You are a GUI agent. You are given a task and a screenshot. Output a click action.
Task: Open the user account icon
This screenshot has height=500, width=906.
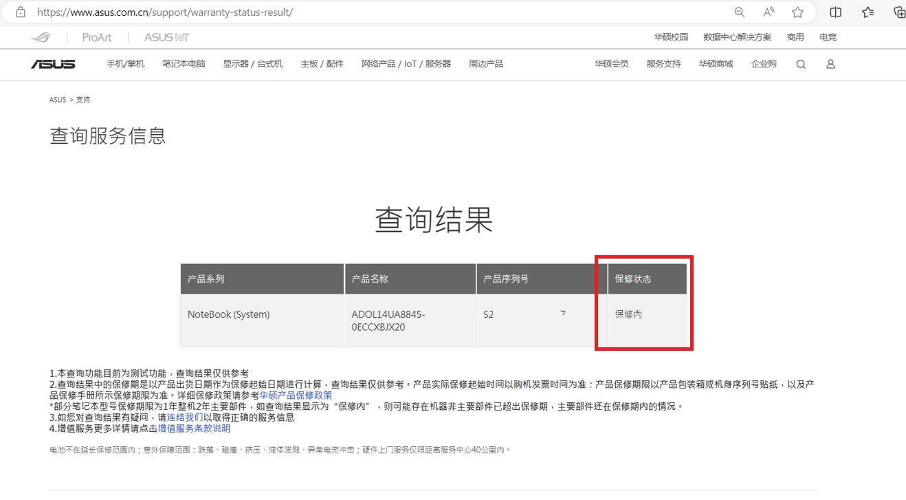(830, 64)
